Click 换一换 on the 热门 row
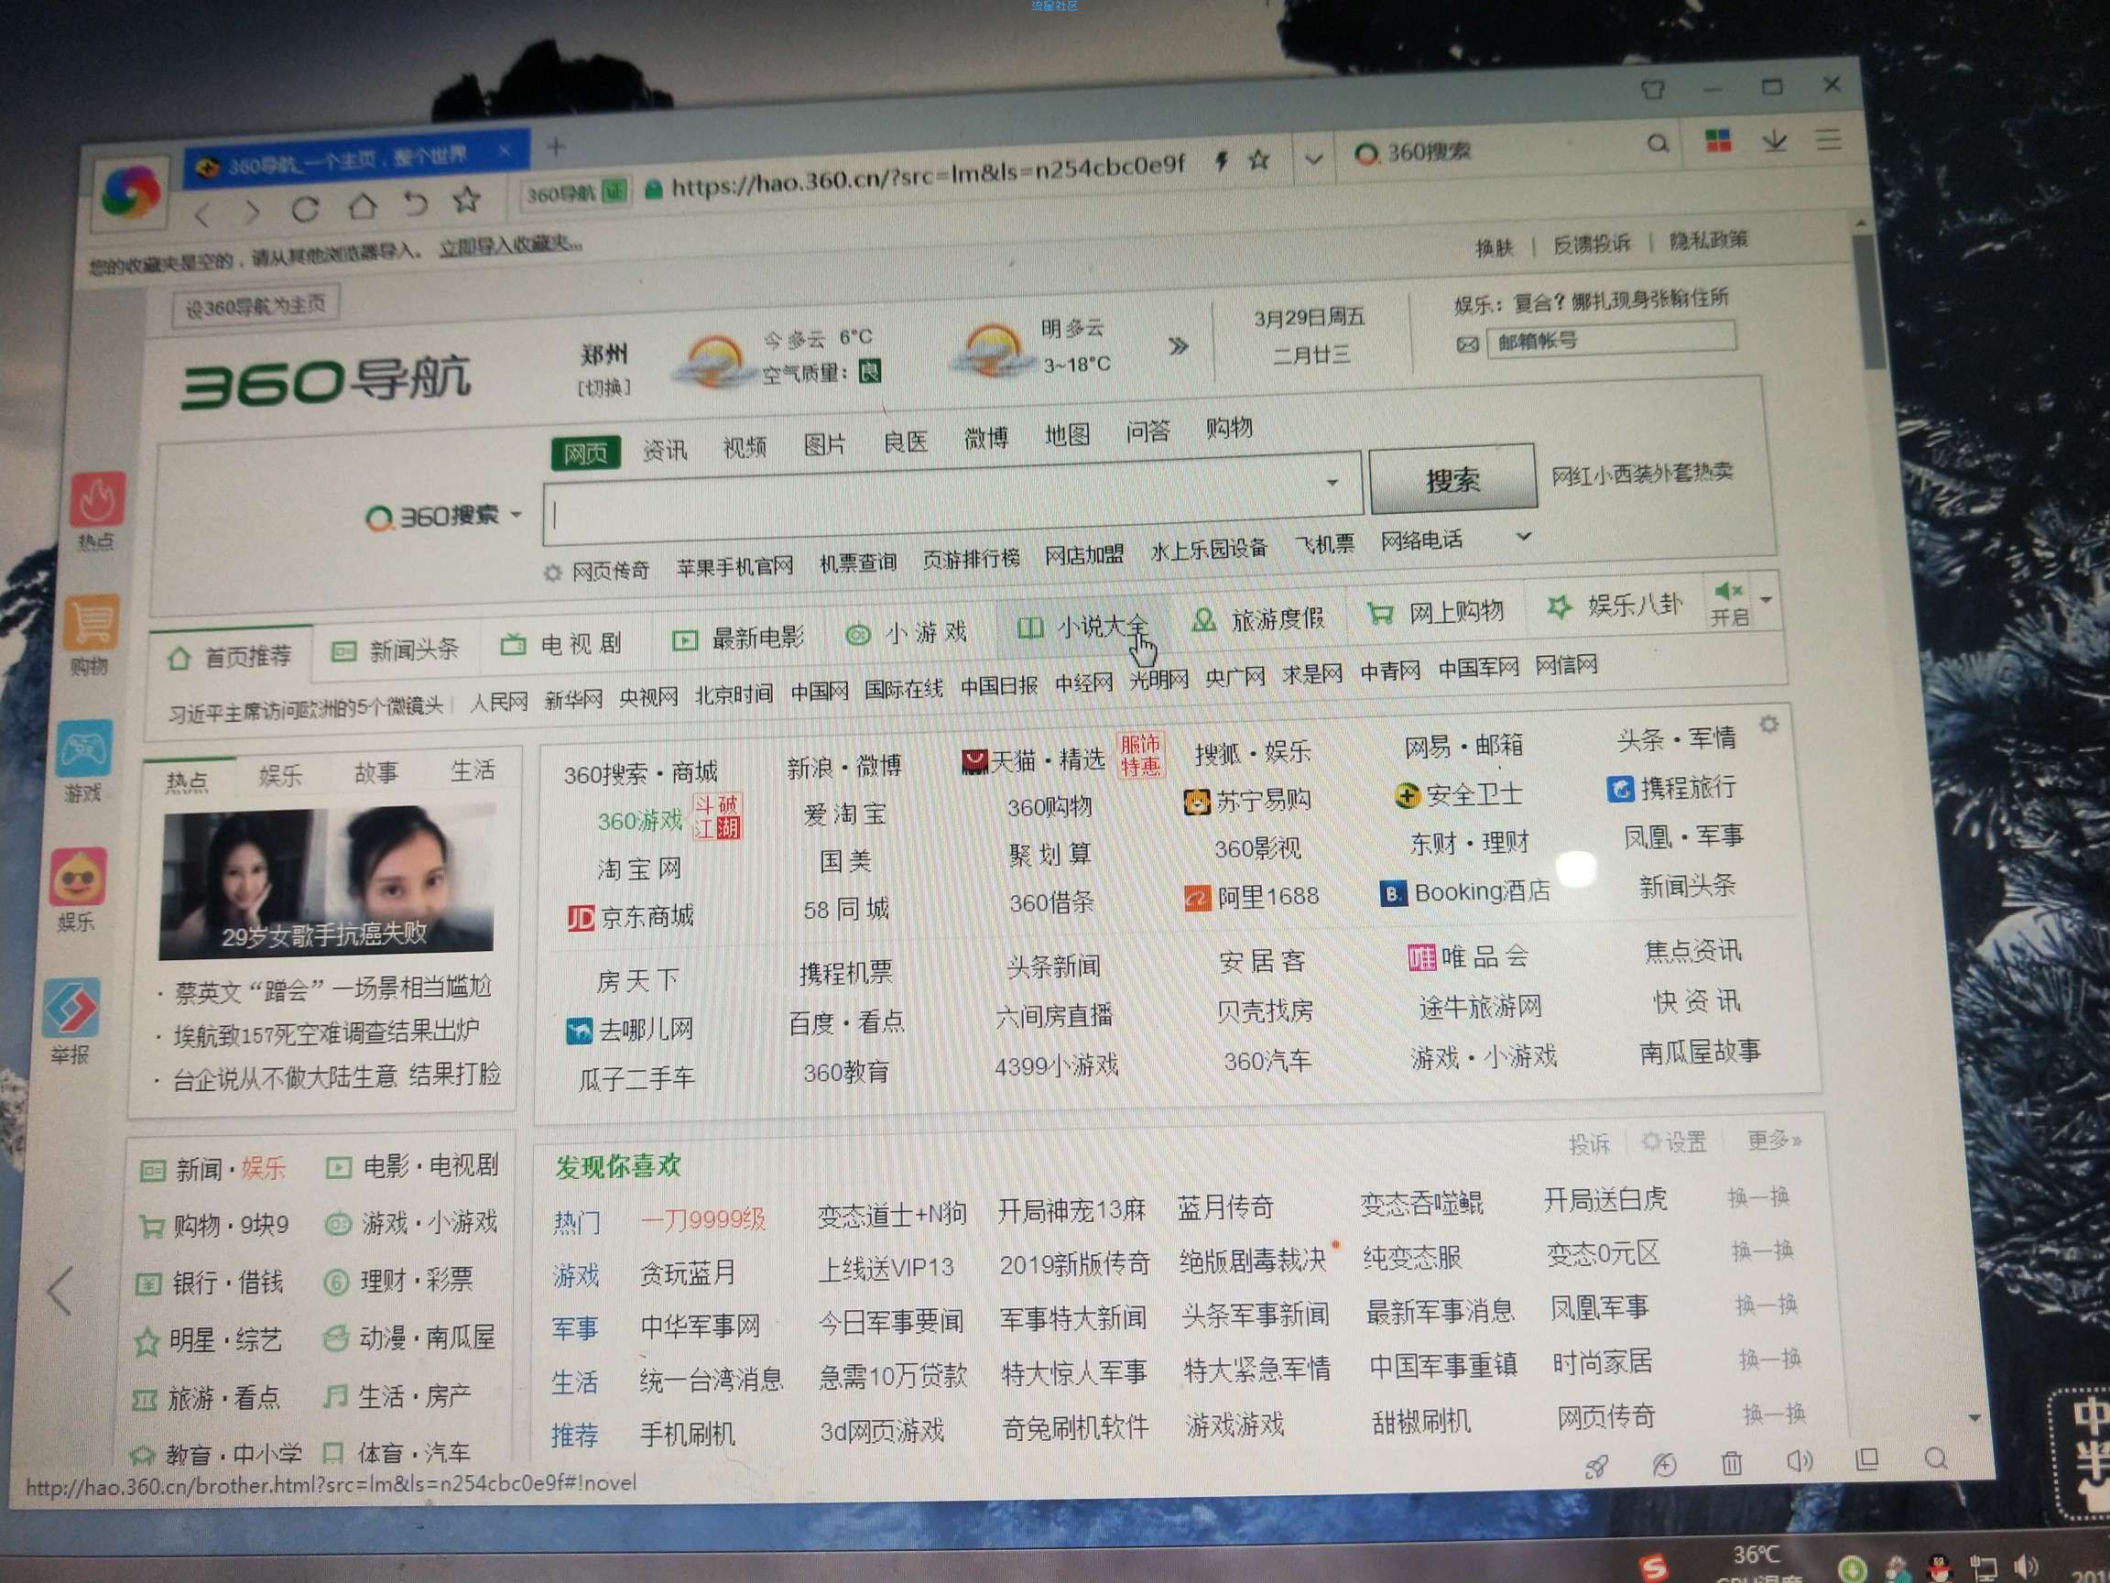Image resolution: width=2110 pixels, height=1583 pixels. coord(1758,1196)
